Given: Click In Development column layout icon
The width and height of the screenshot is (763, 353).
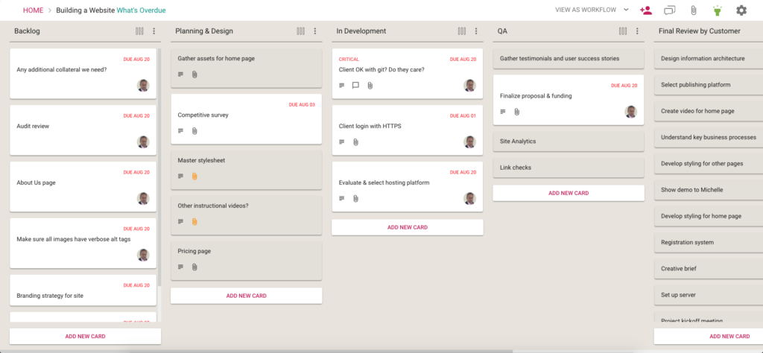Looking at the screenshot, I should click(x=462, y=31).
